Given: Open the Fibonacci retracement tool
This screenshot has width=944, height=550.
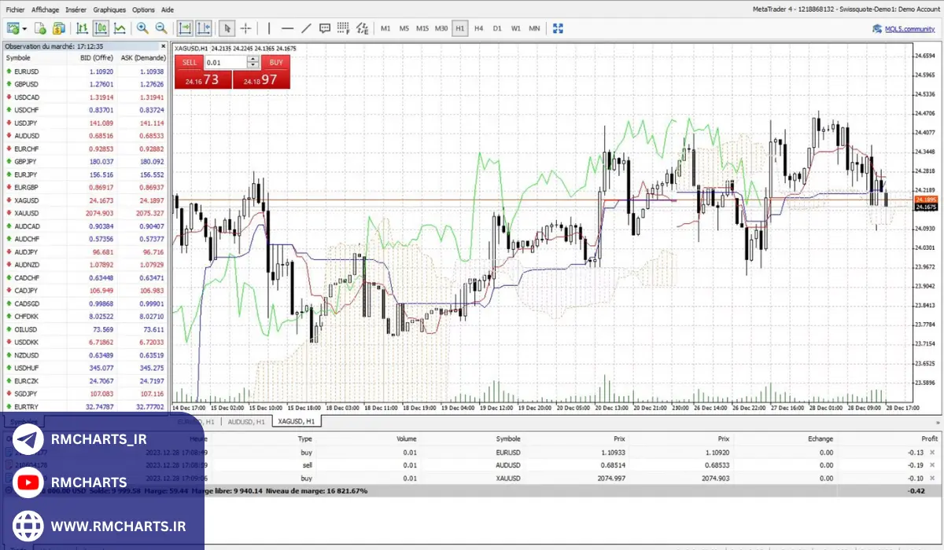Looking at the screenshot, I should click(344, 28).
